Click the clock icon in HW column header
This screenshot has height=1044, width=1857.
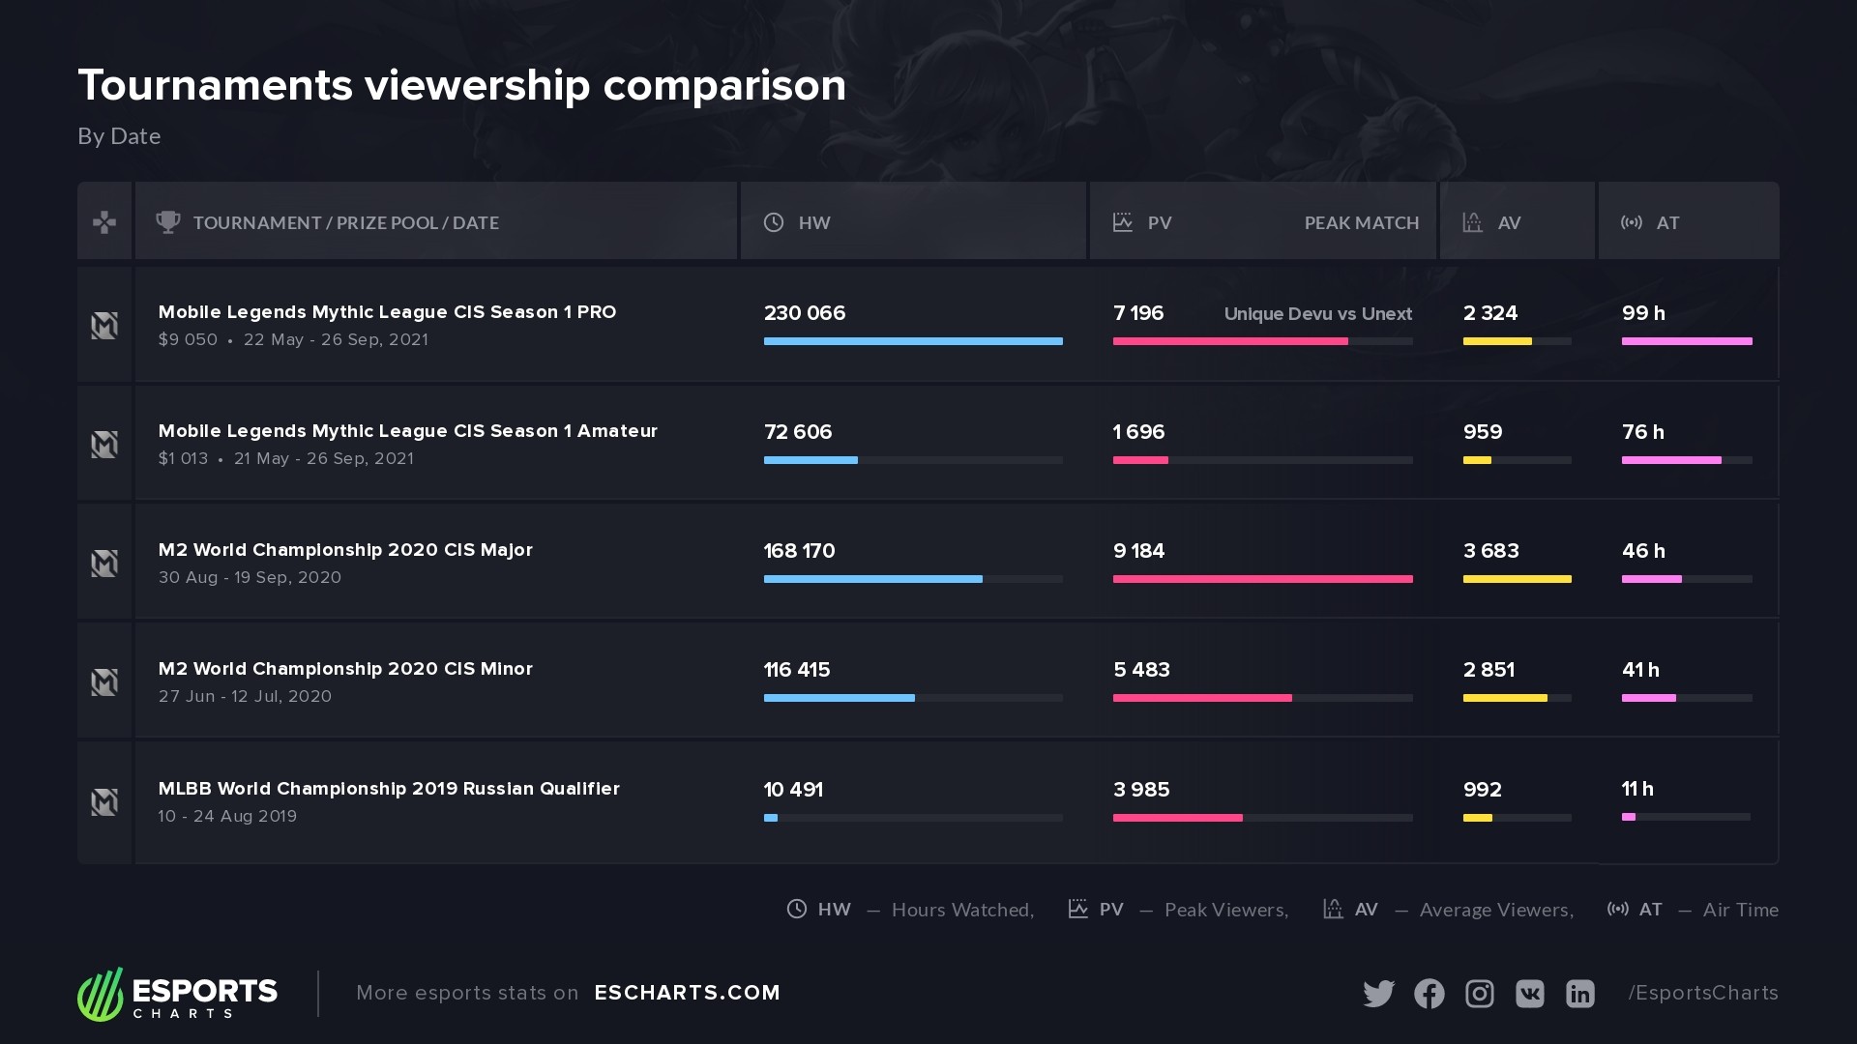tap(774, 222)
